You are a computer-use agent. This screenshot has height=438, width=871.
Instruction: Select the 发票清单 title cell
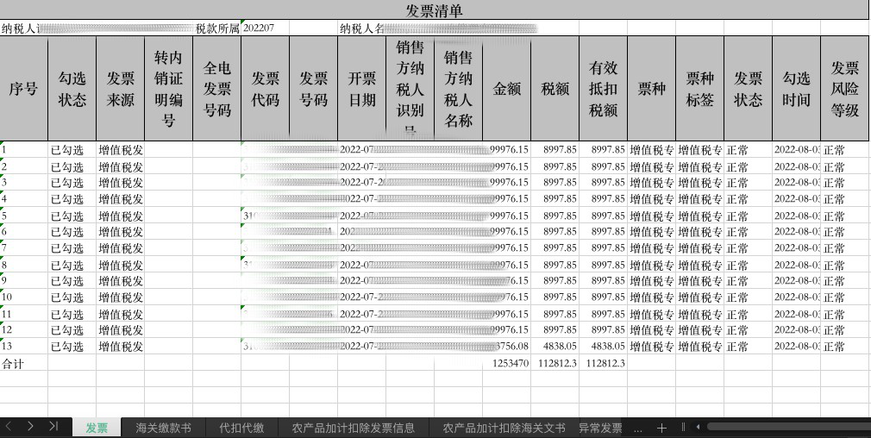(435, 10)
